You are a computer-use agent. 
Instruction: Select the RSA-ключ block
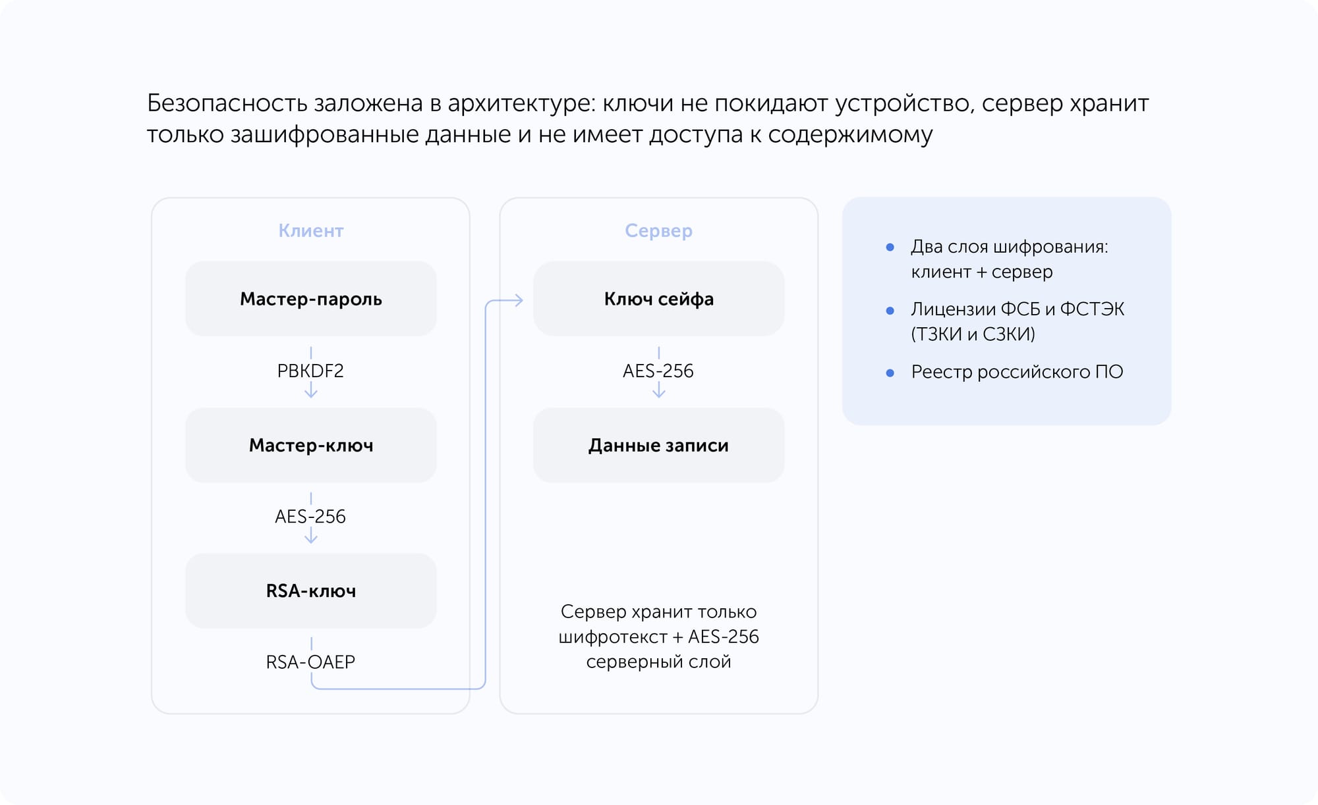click(310, 590)
